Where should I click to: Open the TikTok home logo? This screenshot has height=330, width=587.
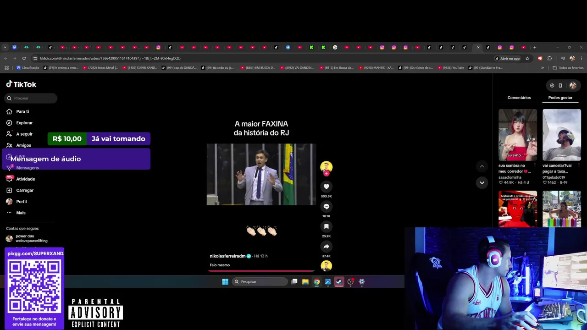[21, 84]
